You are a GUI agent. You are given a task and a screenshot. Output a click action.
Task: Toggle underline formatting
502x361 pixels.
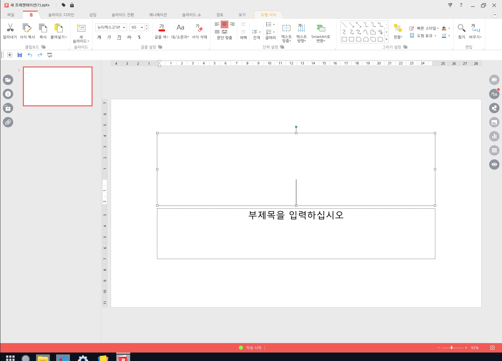point(119,37)
